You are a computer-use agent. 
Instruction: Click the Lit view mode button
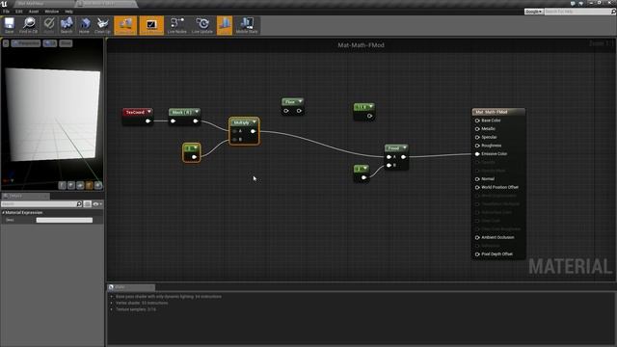(49, 43)
